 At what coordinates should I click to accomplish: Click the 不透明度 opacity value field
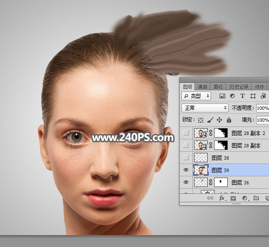coord(263,108)
